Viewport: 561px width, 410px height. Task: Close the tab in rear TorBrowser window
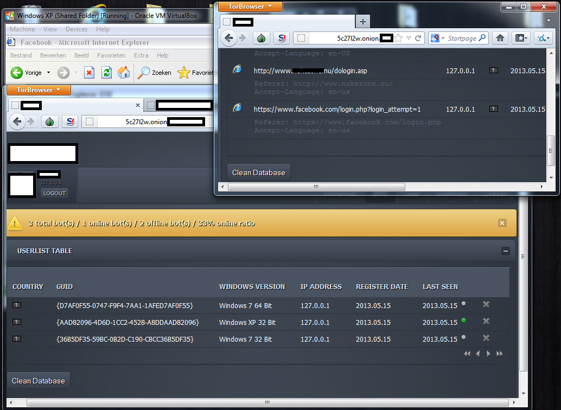tap(138, 105)
